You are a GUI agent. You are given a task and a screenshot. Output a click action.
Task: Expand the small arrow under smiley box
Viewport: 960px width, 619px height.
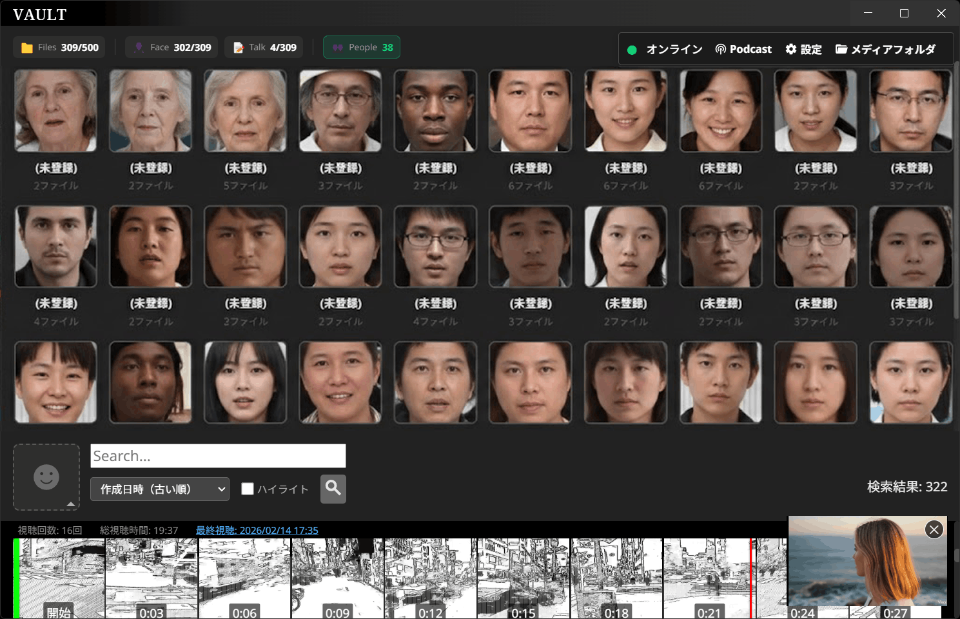pos(70,504)
